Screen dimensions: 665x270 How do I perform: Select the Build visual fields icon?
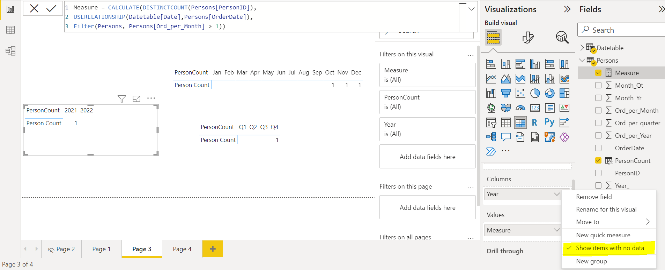pos(493,37)
